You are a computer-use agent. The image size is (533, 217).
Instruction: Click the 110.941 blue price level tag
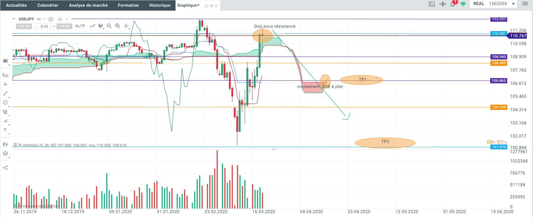[499, 34]
